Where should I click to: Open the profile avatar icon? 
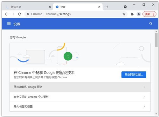(139, 14)
